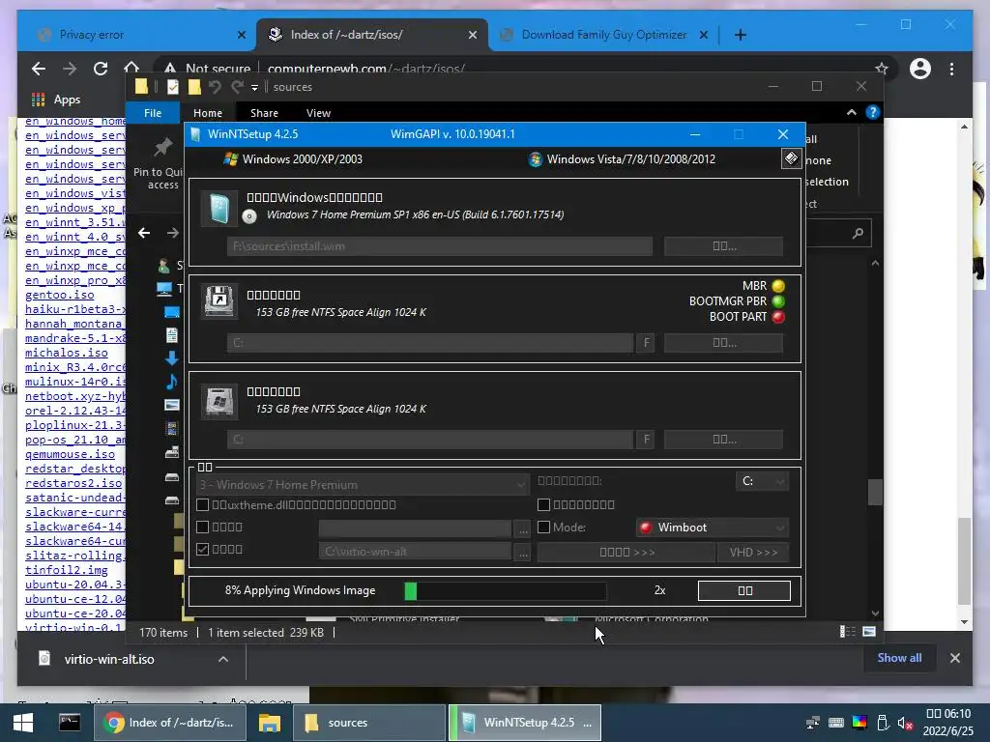Viewport: 990px width, 742px height.
Task: Click the Pin to Quick access icon in Explorer
Action: point(162,147)
